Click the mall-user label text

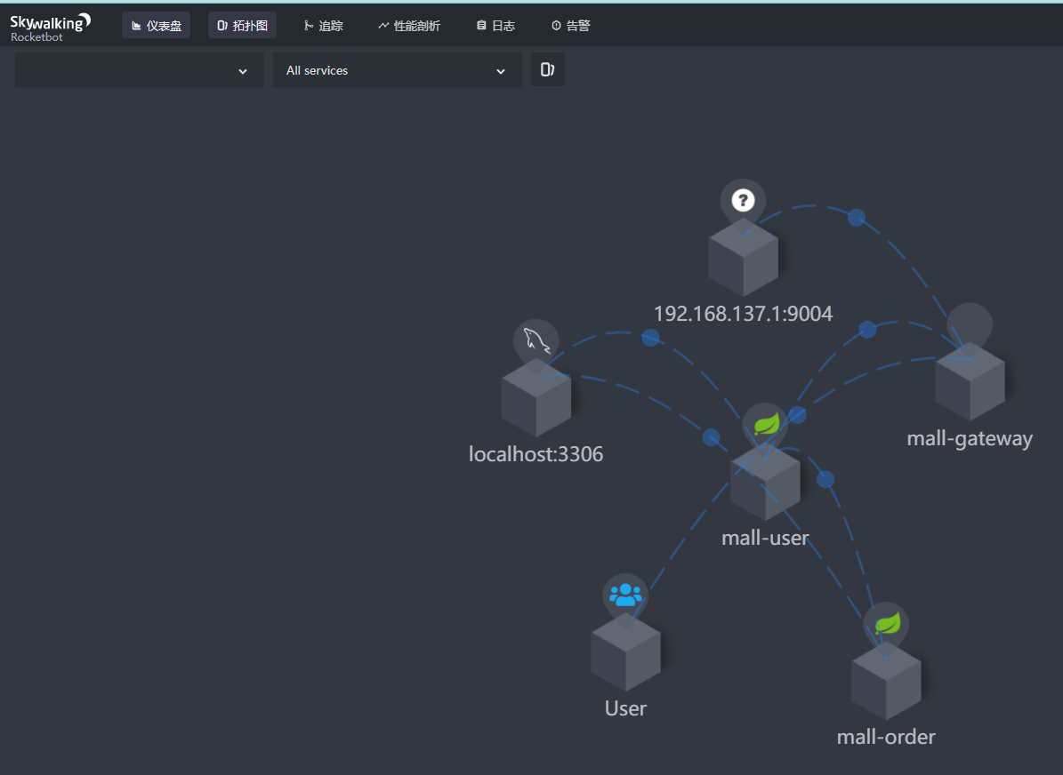click(x=765, y=538)
